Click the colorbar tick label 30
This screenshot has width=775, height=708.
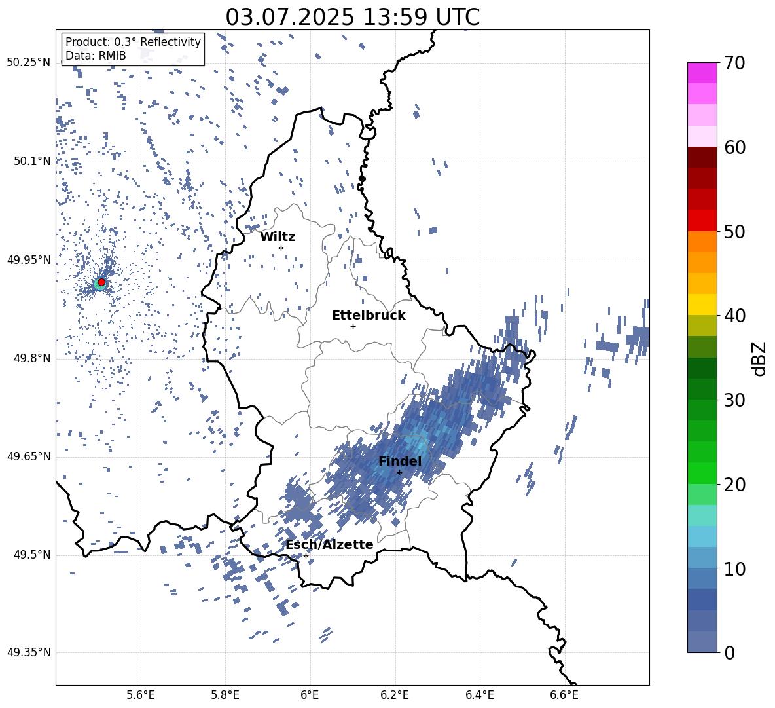pos(734,400)
